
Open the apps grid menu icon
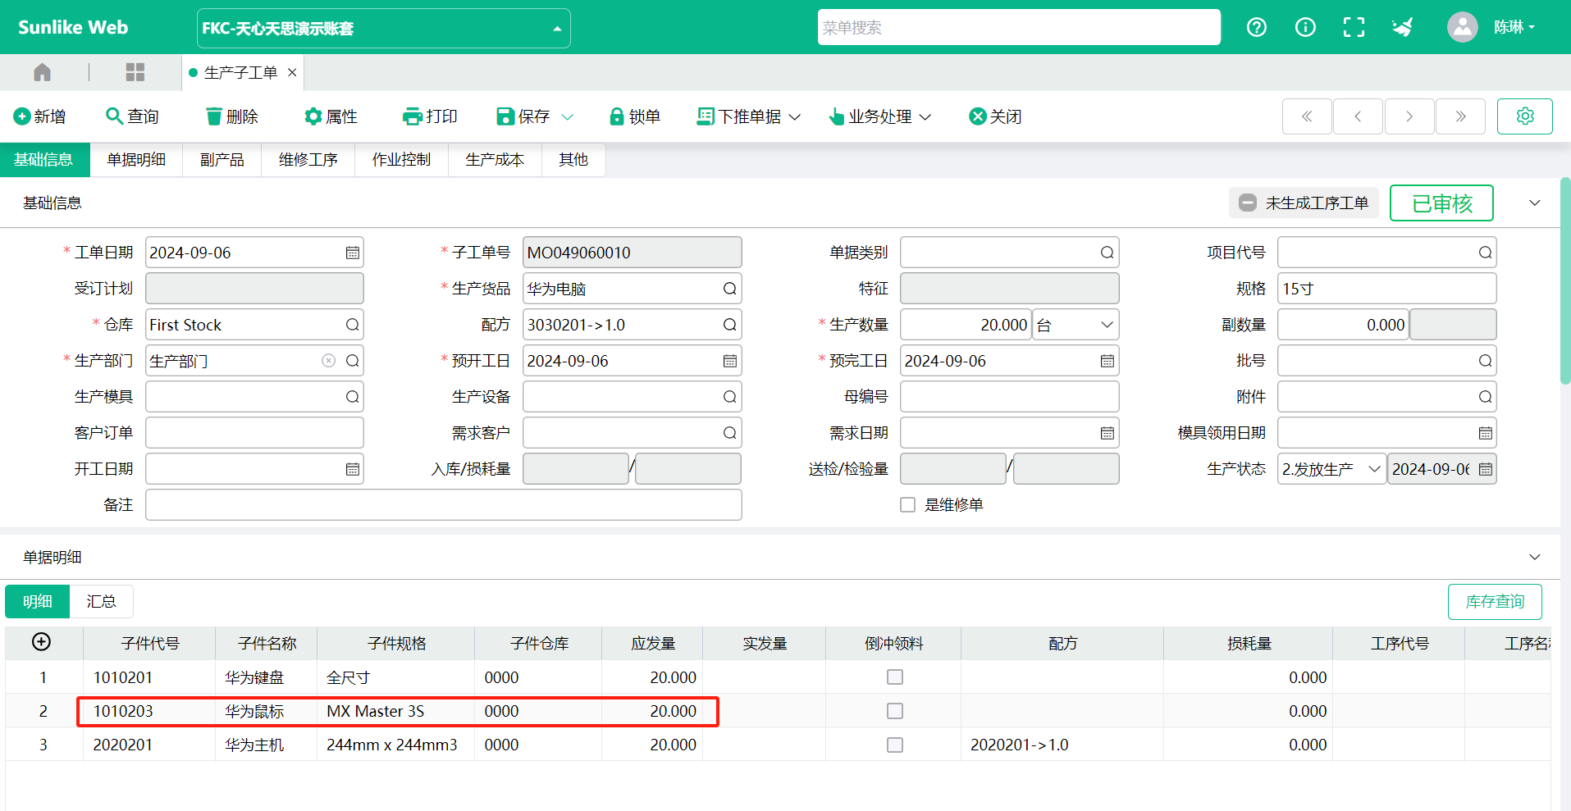click(x=135, y=72)
